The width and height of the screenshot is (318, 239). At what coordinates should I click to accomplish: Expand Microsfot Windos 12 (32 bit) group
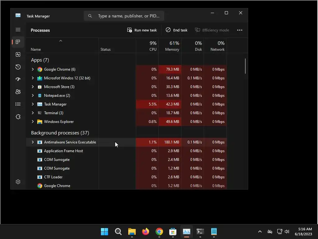pos(33,78)
